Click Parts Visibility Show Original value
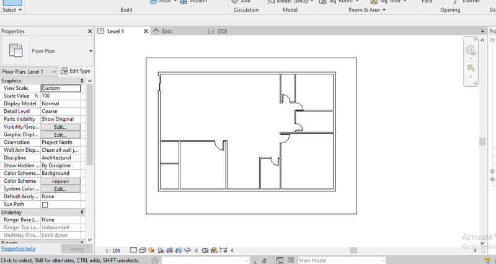The width and height of the screenshot is (496, 264). pos(60,119)
